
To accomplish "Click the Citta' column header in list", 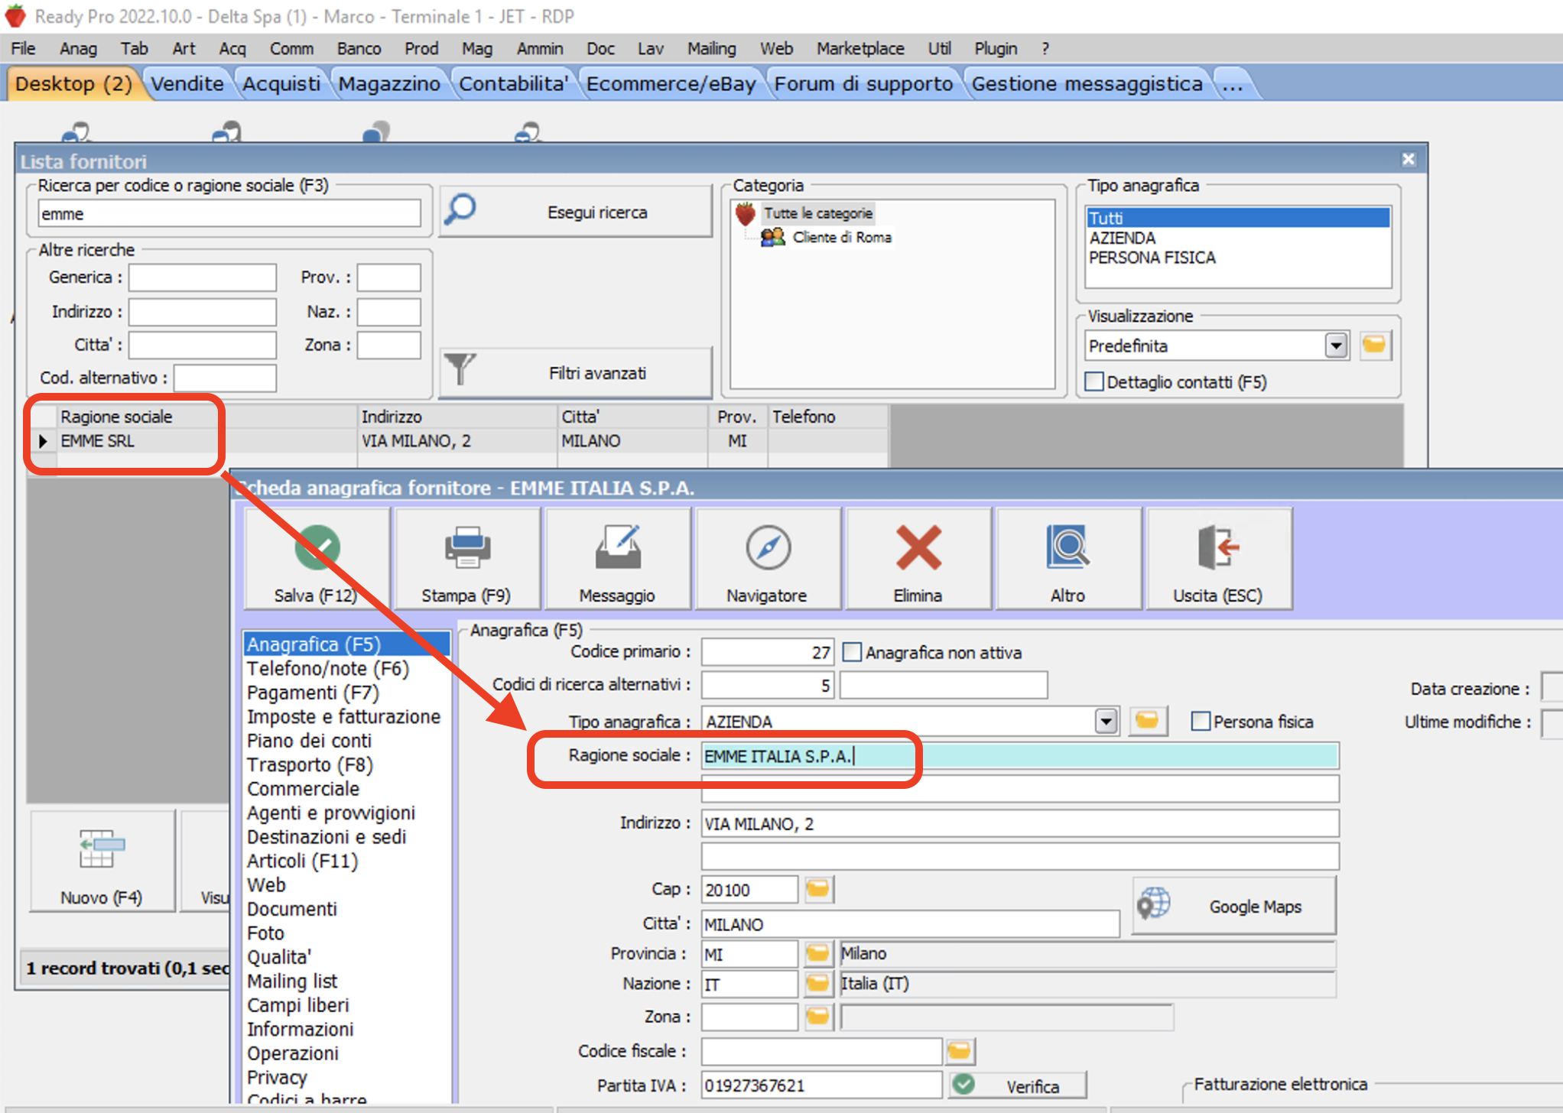I will point(632,417).
